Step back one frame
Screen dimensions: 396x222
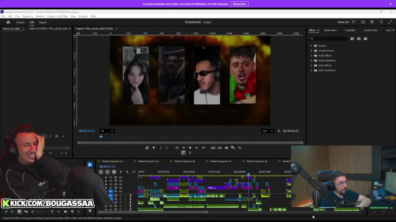183,148
